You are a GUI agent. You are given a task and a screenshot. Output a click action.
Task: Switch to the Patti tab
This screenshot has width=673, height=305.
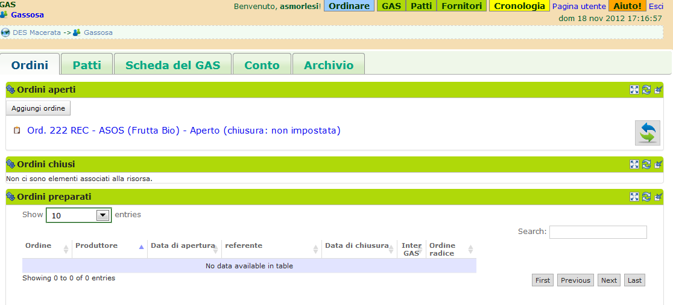tap(87, 65)
